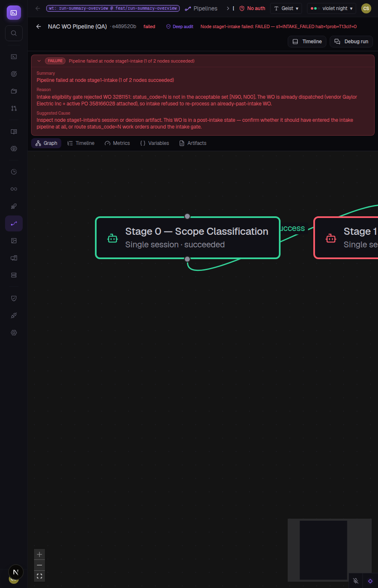Open the violet night theme dropdown
The height and width of the screenshot is (588, 378).
click(331, 8)
